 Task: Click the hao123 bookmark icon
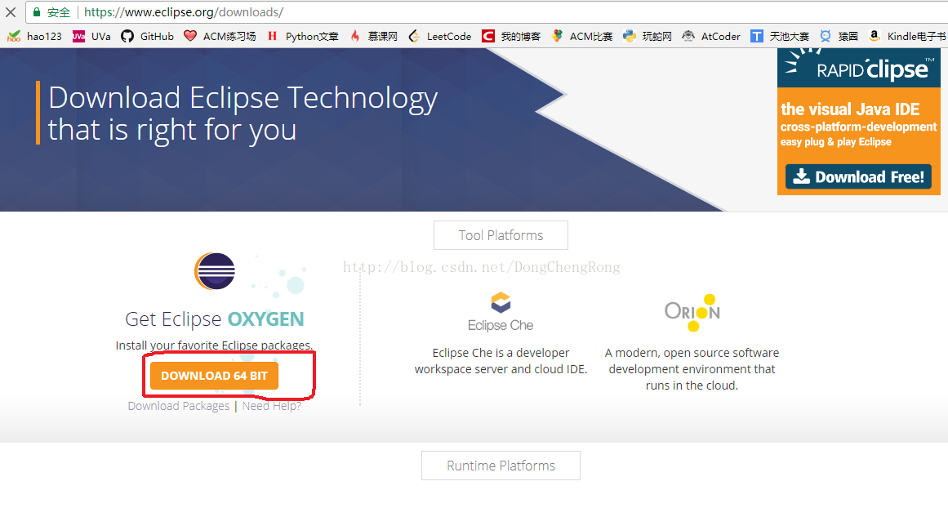(14, 36)
